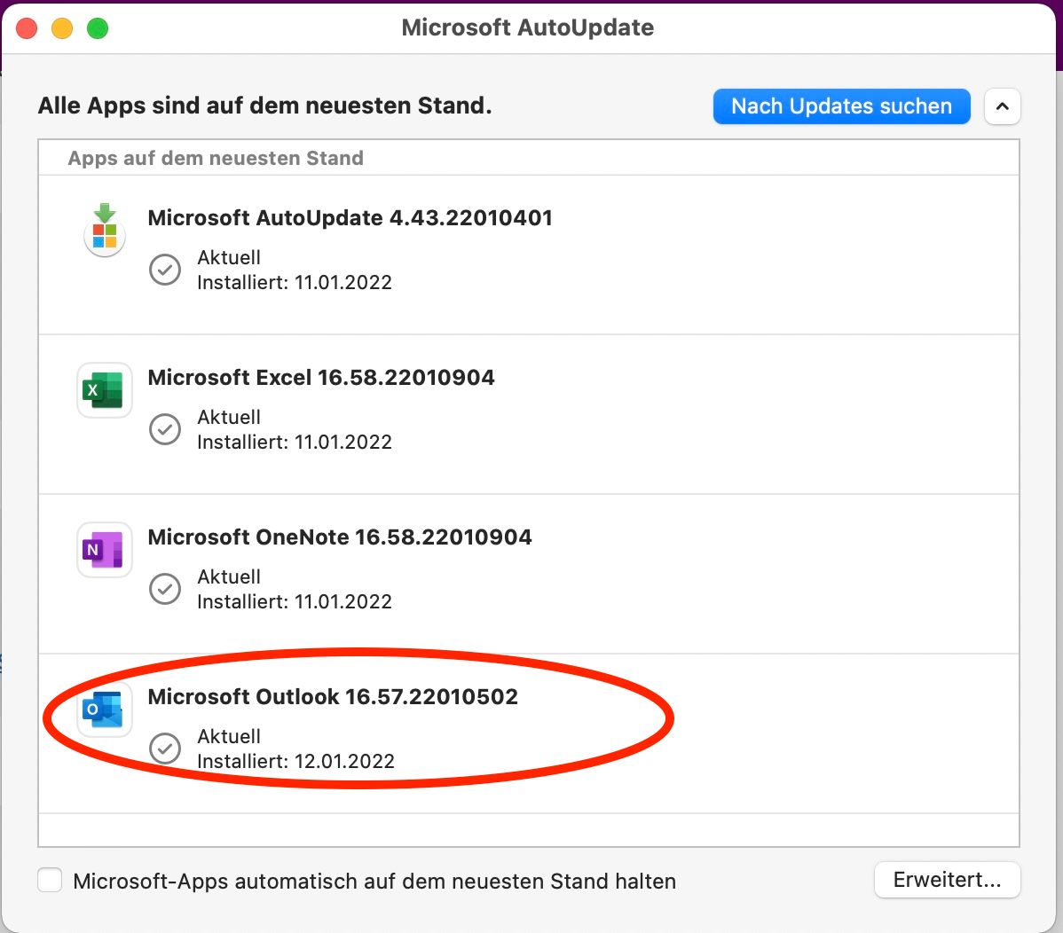
Task: Minimize the AutoUpdate window with yellow button
Action: coord(62,28)
